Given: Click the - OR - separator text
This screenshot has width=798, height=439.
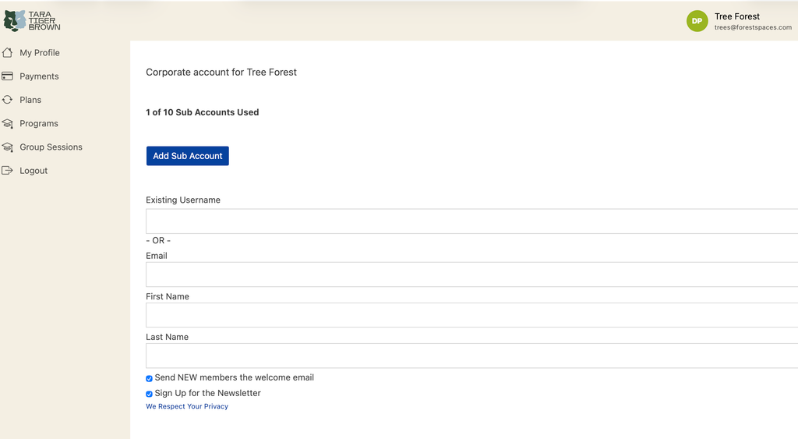Looking at the screenshot, I should tap(158, 240).
